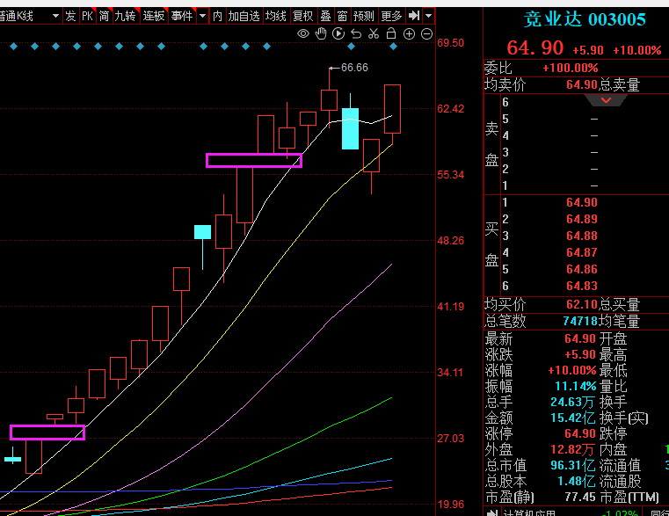Open dropdown arrow next to 事件

coord(203,16)
